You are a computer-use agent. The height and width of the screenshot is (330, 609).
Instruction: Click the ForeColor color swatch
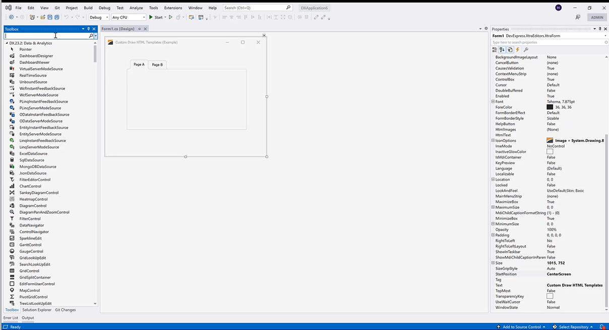pos(550,107)
